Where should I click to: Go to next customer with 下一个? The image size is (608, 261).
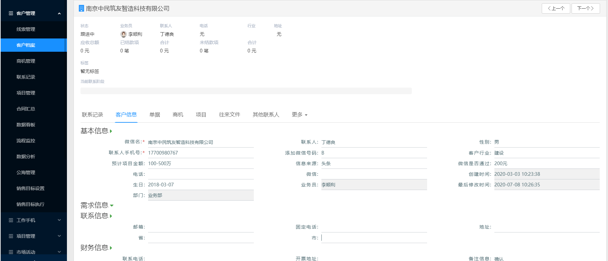tap(586, 8)
